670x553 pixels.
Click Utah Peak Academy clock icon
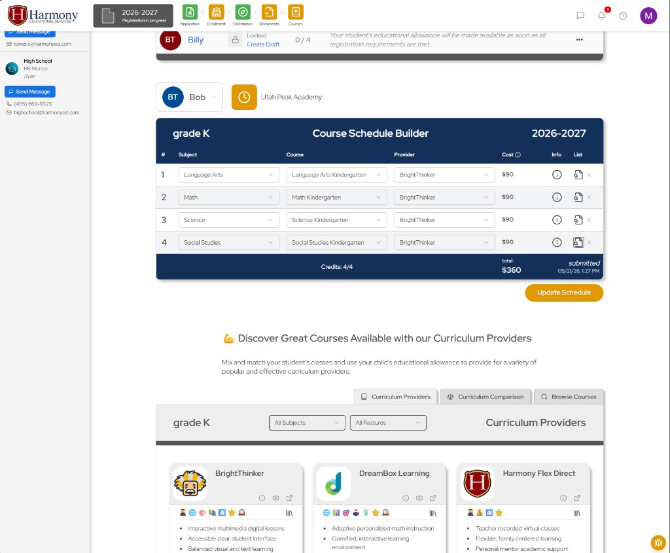coord(244,97)
